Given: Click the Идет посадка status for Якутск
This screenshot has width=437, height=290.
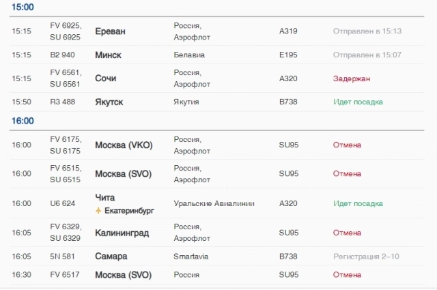Looking at the screenshot, I should click(358, 102).
